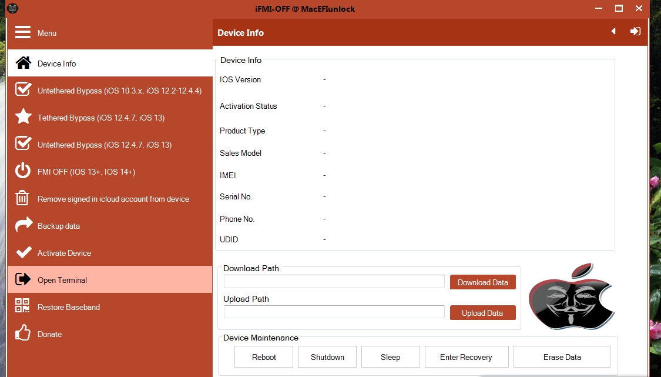Click the Phone No. label
The width and height of the screenshot is (661, 377).
point(237,219)
